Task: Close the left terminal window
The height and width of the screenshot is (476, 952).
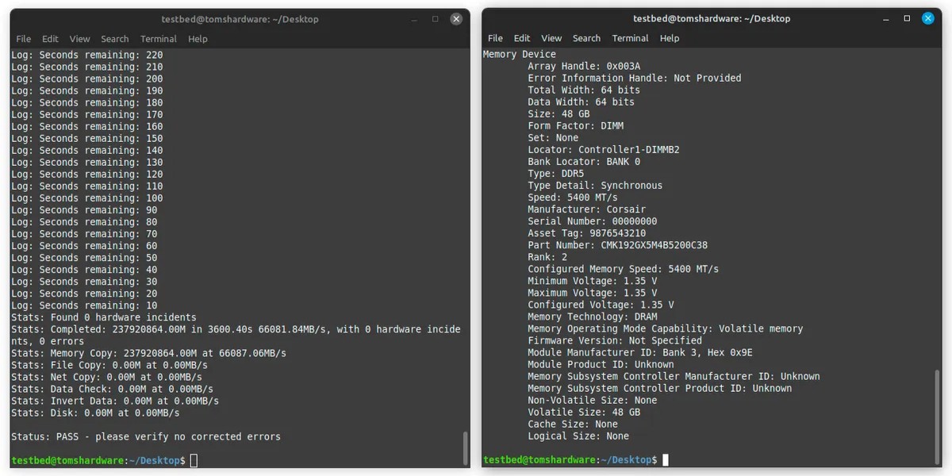Action: [x=456, y=19]
